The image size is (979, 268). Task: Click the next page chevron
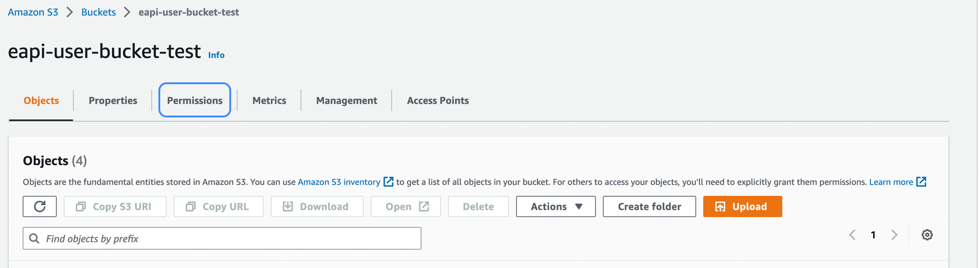pos(894,235)
